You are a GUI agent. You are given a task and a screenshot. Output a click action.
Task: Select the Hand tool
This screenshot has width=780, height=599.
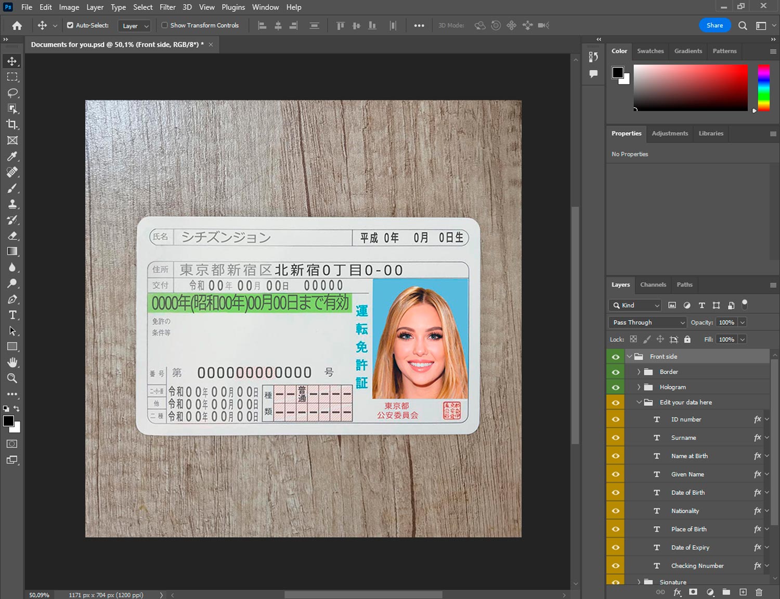tap(12, 362)
